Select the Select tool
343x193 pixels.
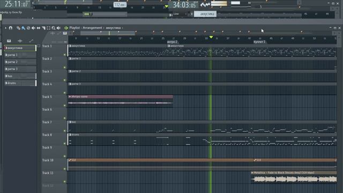[x=48, y=28]
